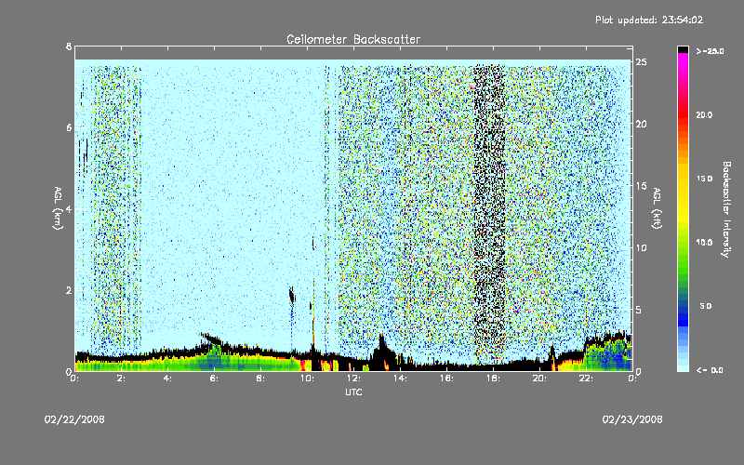Click the '14:' hour tick on UTC axis

click(400, 379)
